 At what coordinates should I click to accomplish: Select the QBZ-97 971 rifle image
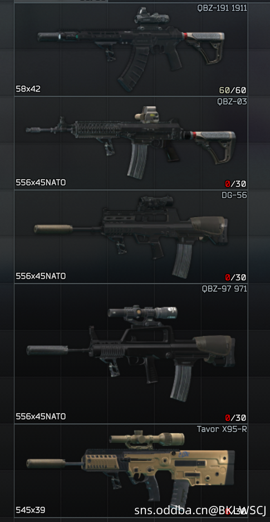pyautogui.click(x=131, y=354)
